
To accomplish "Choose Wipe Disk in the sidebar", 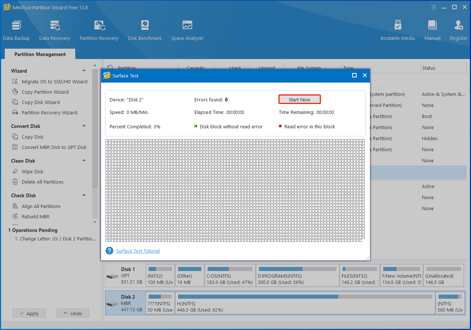I will pos(32,171).
